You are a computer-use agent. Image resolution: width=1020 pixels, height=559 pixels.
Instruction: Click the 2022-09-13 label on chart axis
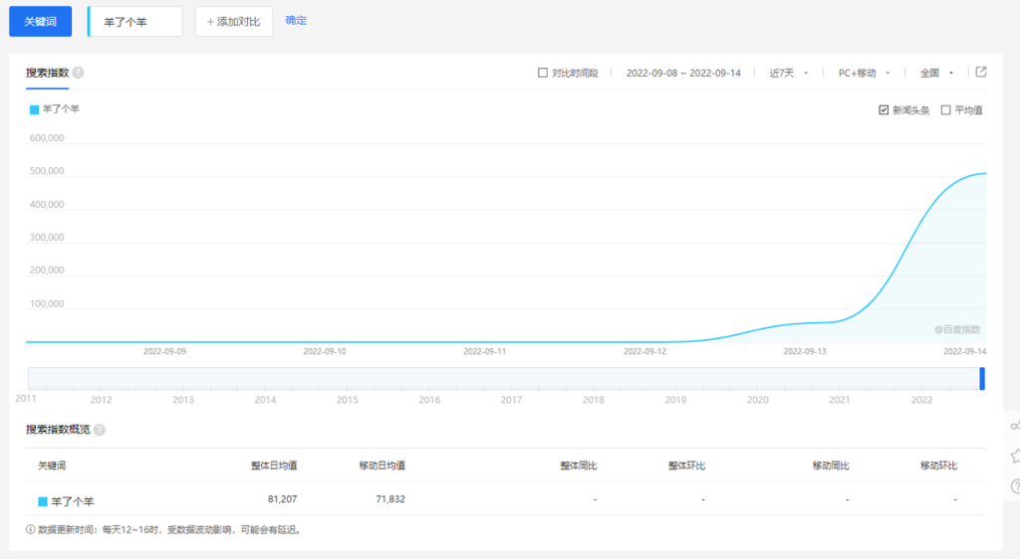(805, 351)
